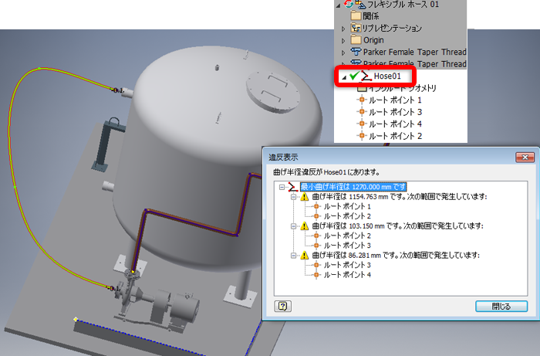Select ルート ポイント 2 under 1154.763 mm violation
Viewport: 540px width, 356px height.
(347, 216)
